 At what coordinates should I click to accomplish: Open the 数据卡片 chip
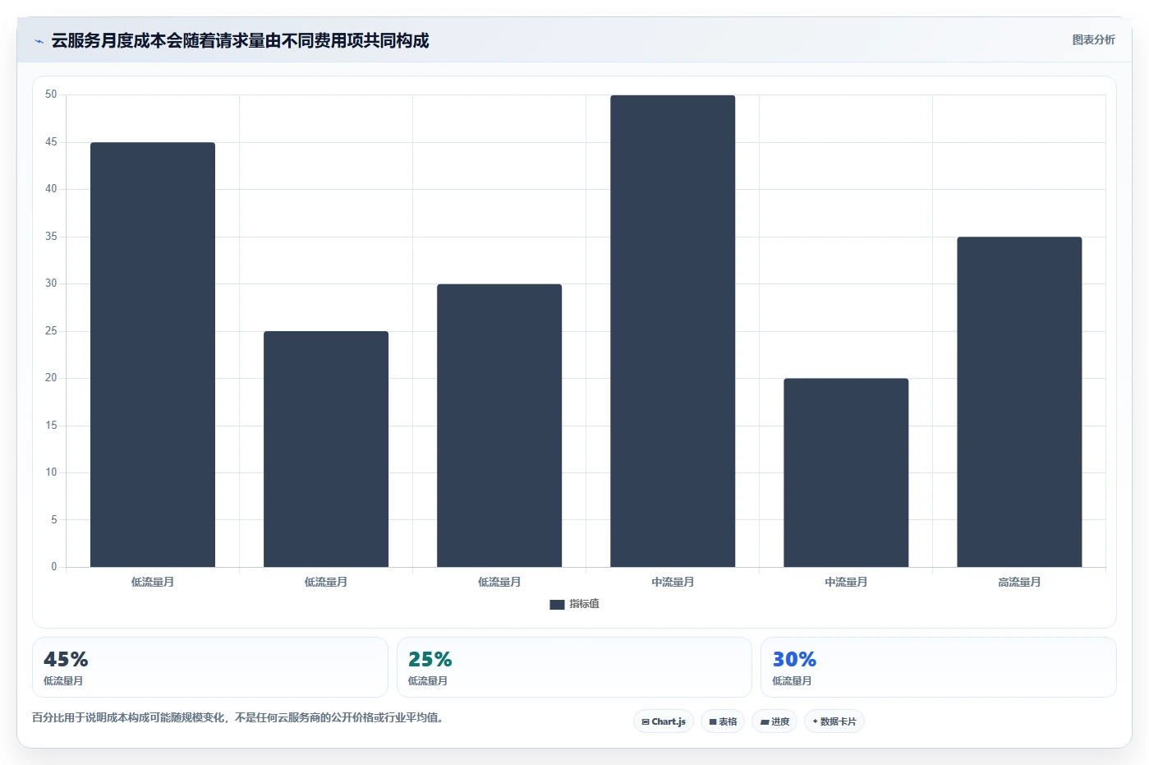point(834,721)
